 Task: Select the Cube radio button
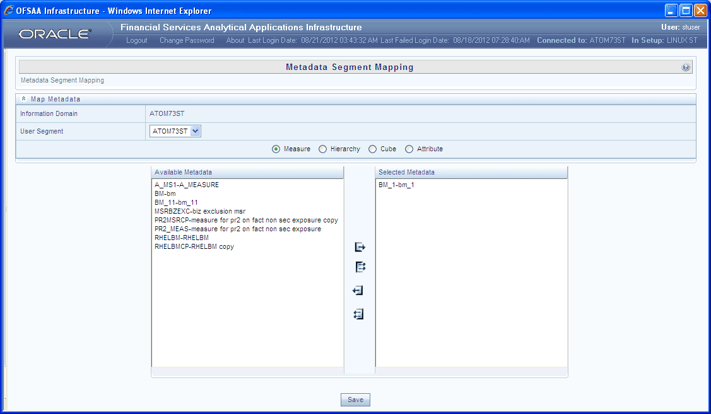pyautogui.click(x=372, y=149)
